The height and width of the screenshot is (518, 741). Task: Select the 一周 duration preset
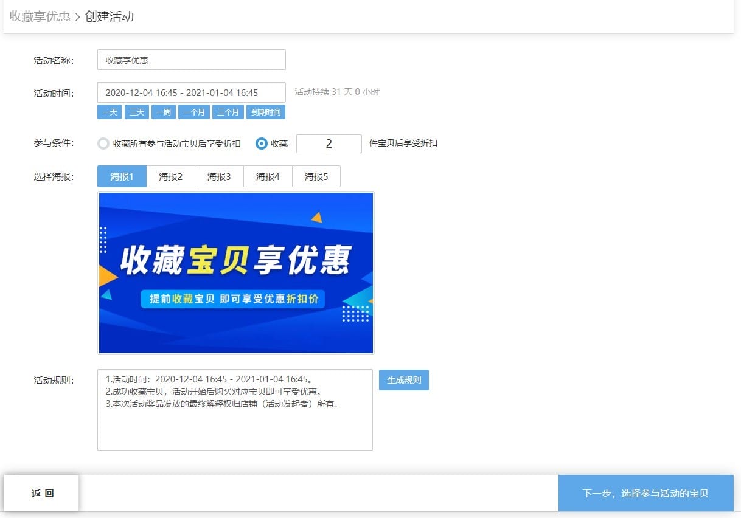click(x=163, y=112)
